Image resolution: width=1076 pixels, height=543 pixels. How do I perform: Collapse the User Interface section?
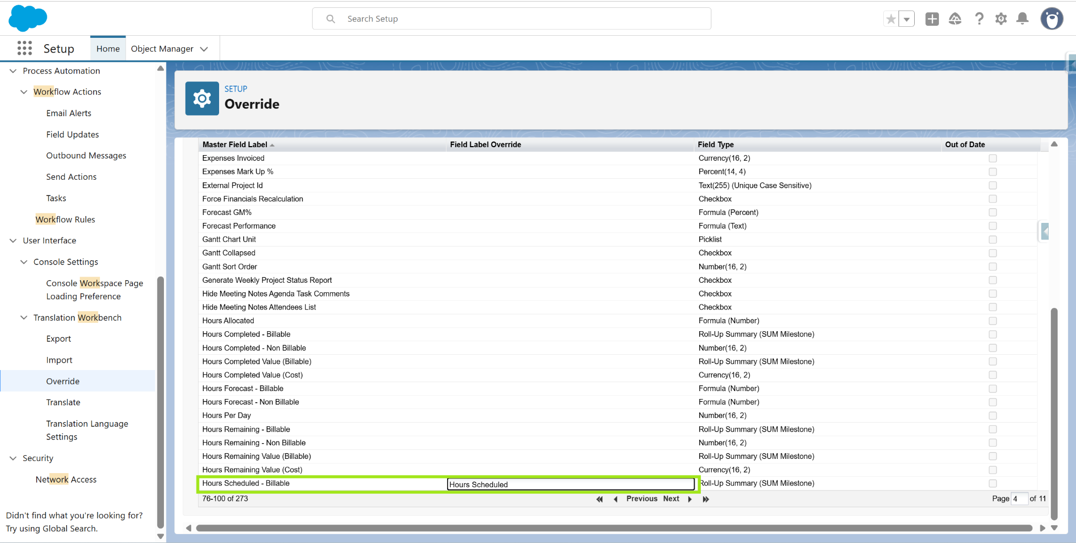[x=13, y=241]
